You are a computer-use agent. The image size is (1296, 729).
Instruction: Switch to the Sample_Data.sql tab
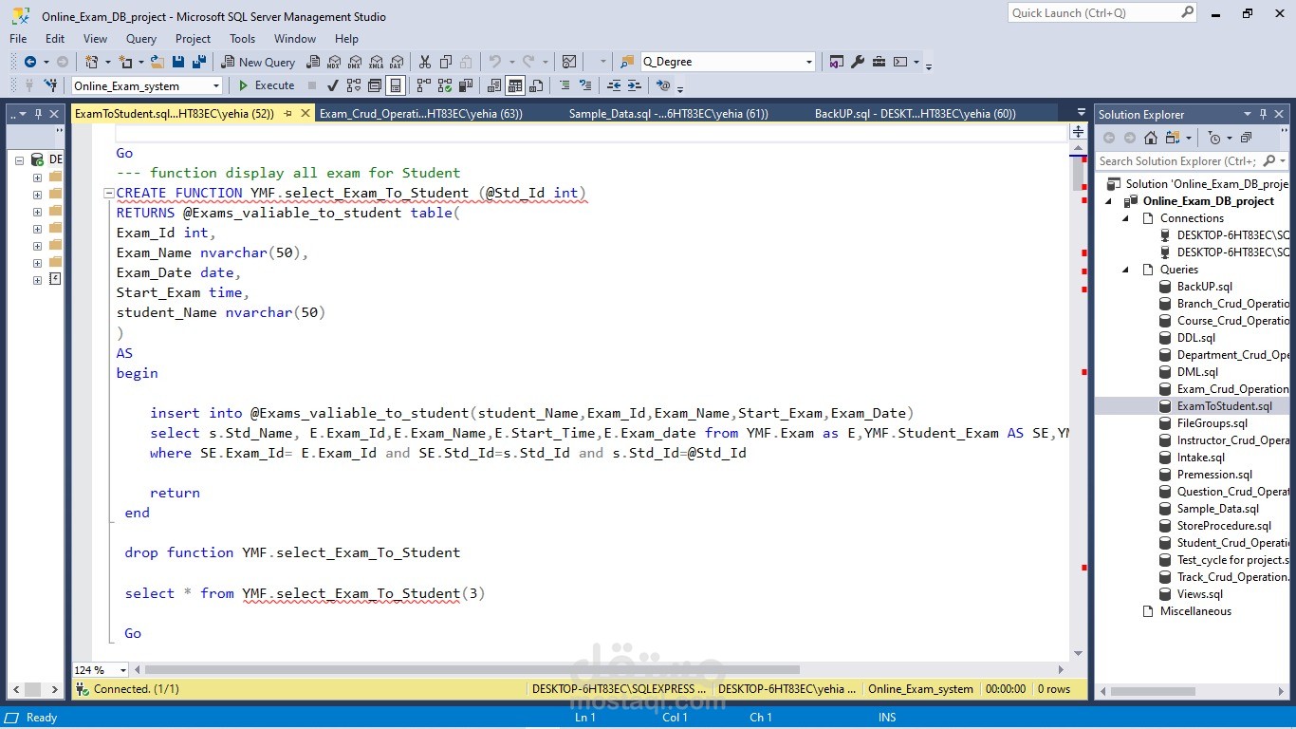tap(669, 114)
